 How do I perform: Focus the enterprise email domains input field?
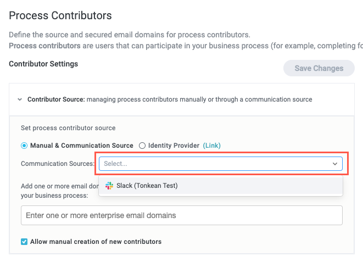click(181, 215)
